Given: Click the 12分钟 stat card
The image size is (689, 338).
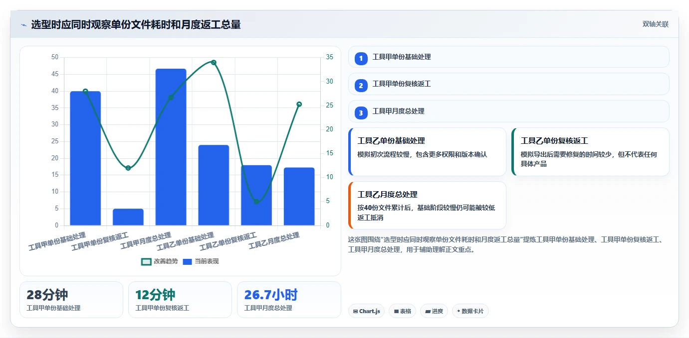Looking at the screenshot, I should tap(180, 300).
